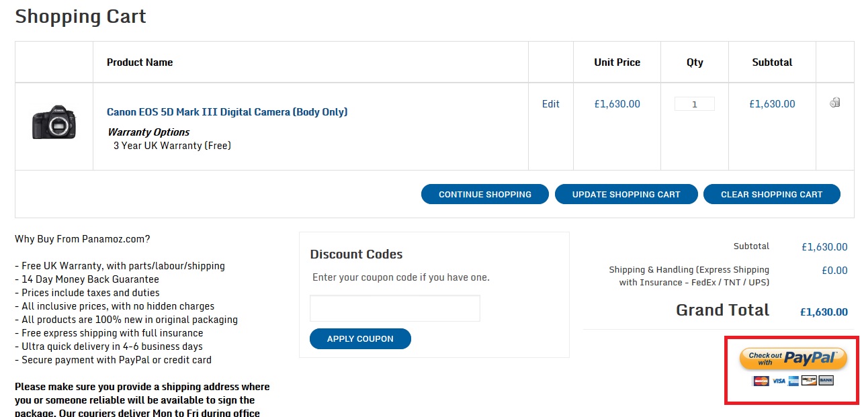Click "Secure payment with PayPal or credit card"
The image size is (862, 417).
click(113, 360)
